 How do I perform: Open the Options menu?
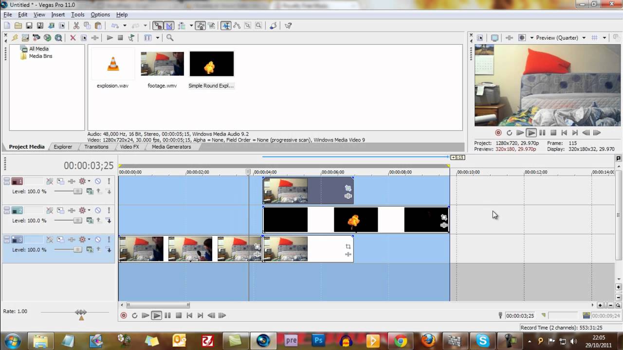coord(100,15)
